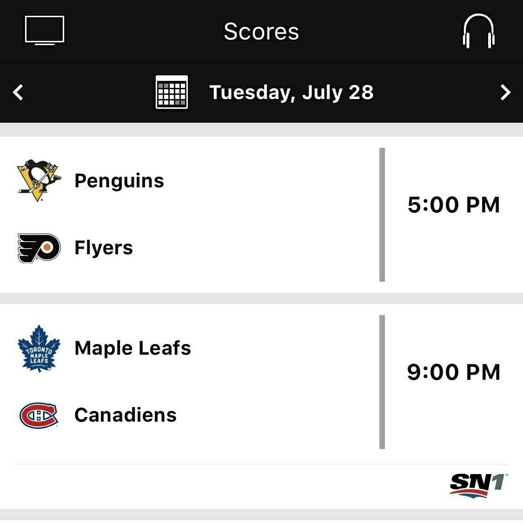The height and width of the screenshot is (523, 523).
Task: Select the Flyers team name
Action: 103,248
